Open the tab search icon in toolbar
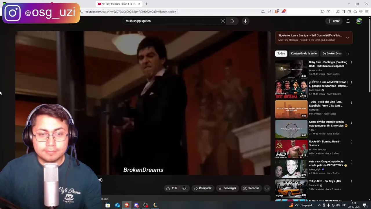Viewport: 371px width, 209px height. tap(328, 12)
